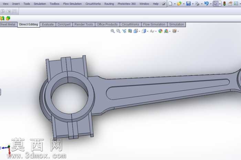241x160 pixels.
Task: Click the Edit Appearance color sphere icon
Action: click(160, 31)
